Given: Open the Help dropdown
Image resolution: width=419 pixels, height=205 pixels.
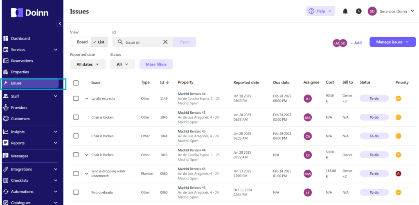Looking at the screenshot, I should (x=320, y=11).
